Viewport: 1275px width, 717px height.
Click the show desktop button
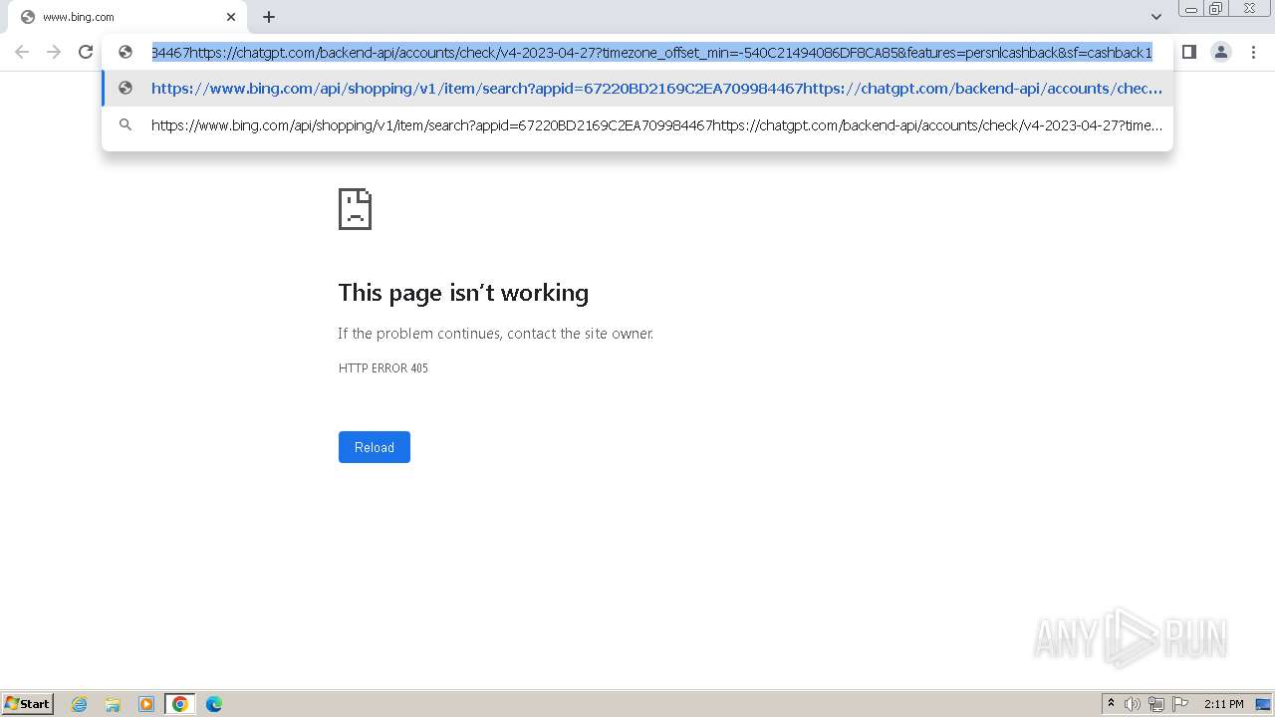1263,704
